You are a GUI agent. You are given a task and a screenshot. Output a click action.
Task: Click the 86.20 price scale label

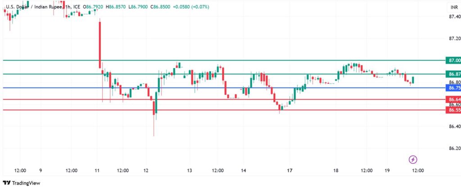tap(454, 148)
